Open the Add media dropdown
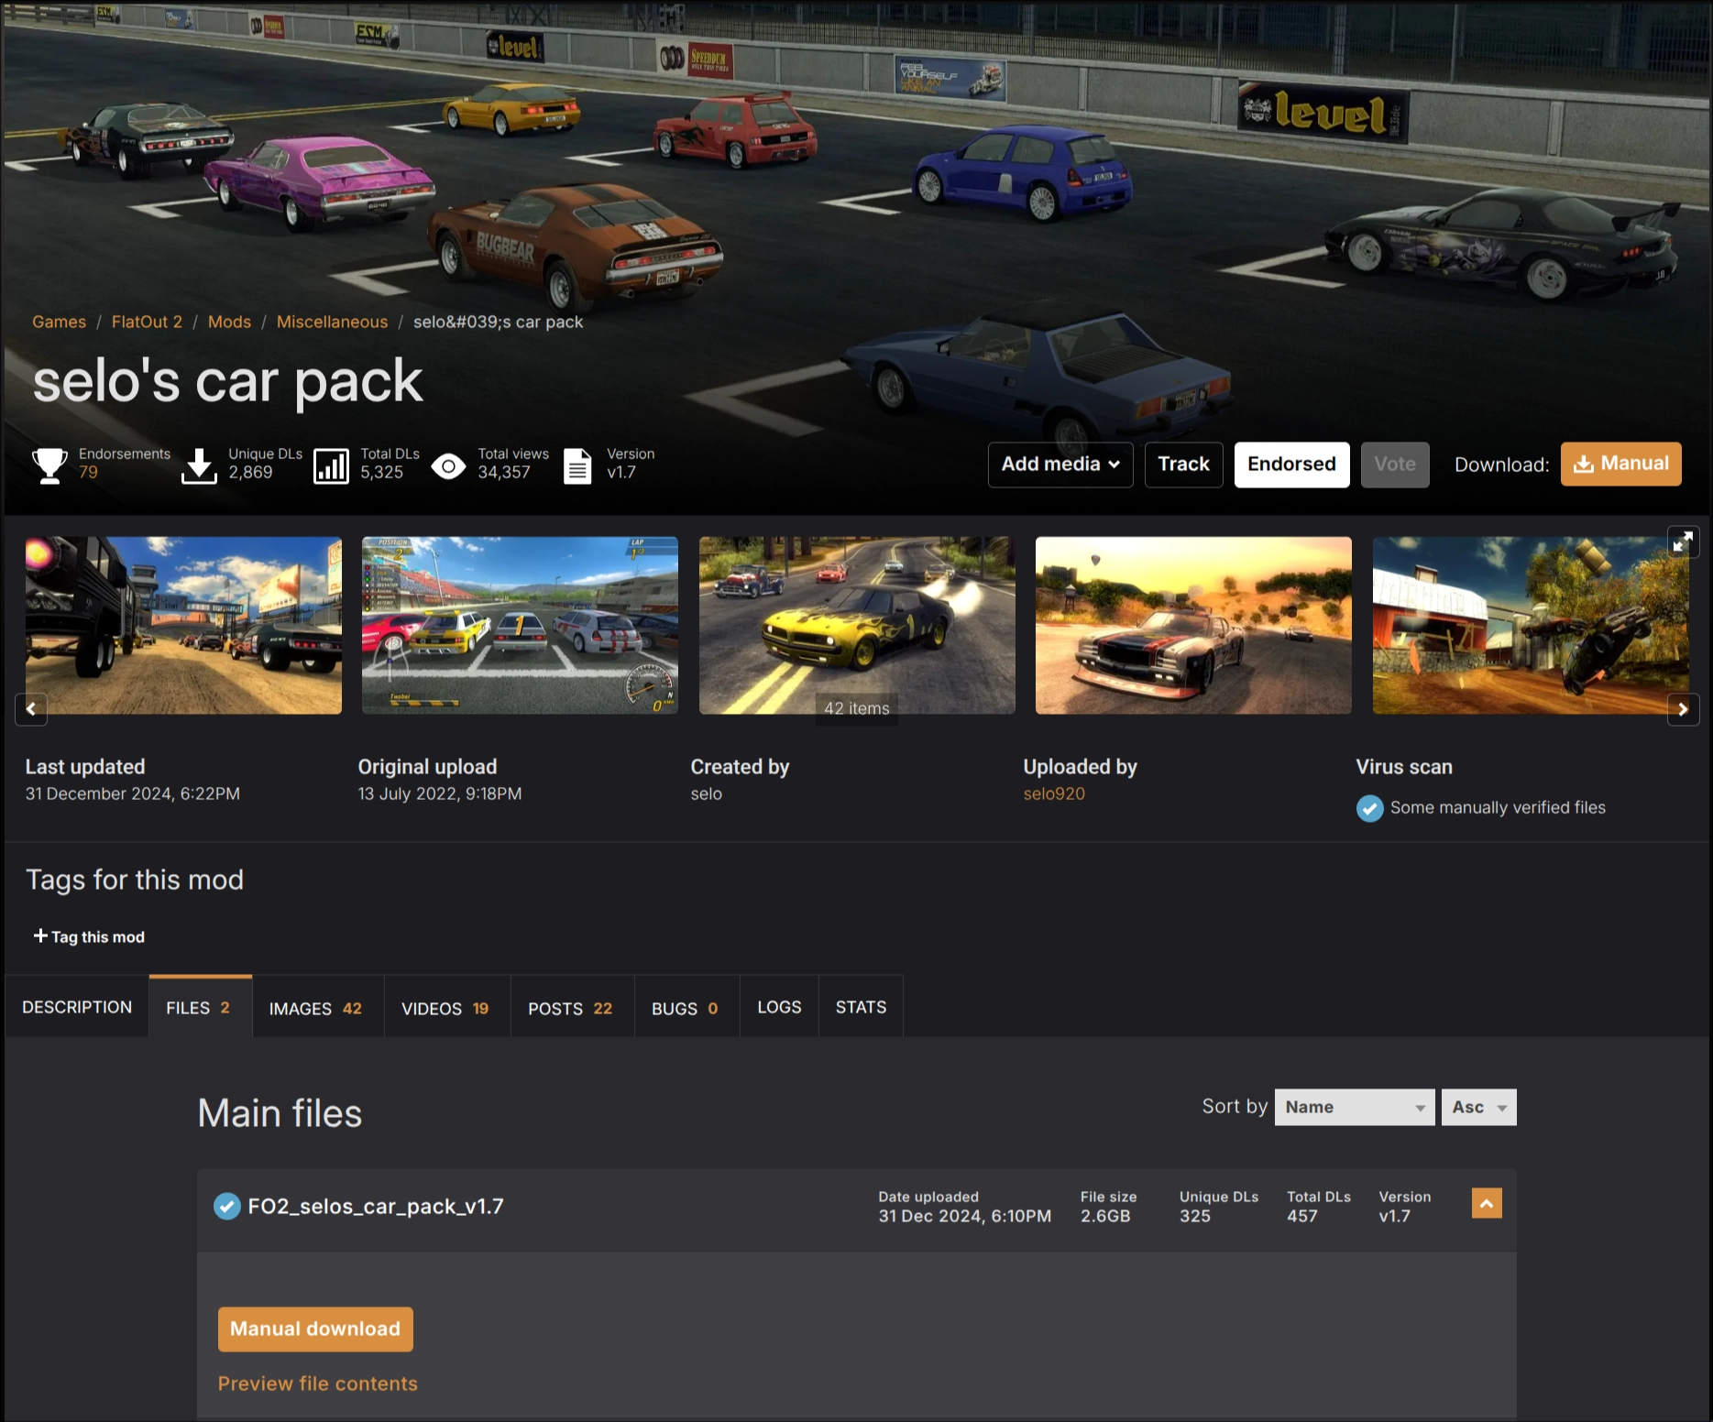The height and width of the screenshot is (1422, 1713). pyautogui.click(x=1060, y=465)
